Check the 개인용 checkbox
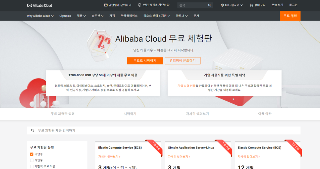The height and width of the screenshot is (169, 320). pos(32,160)
